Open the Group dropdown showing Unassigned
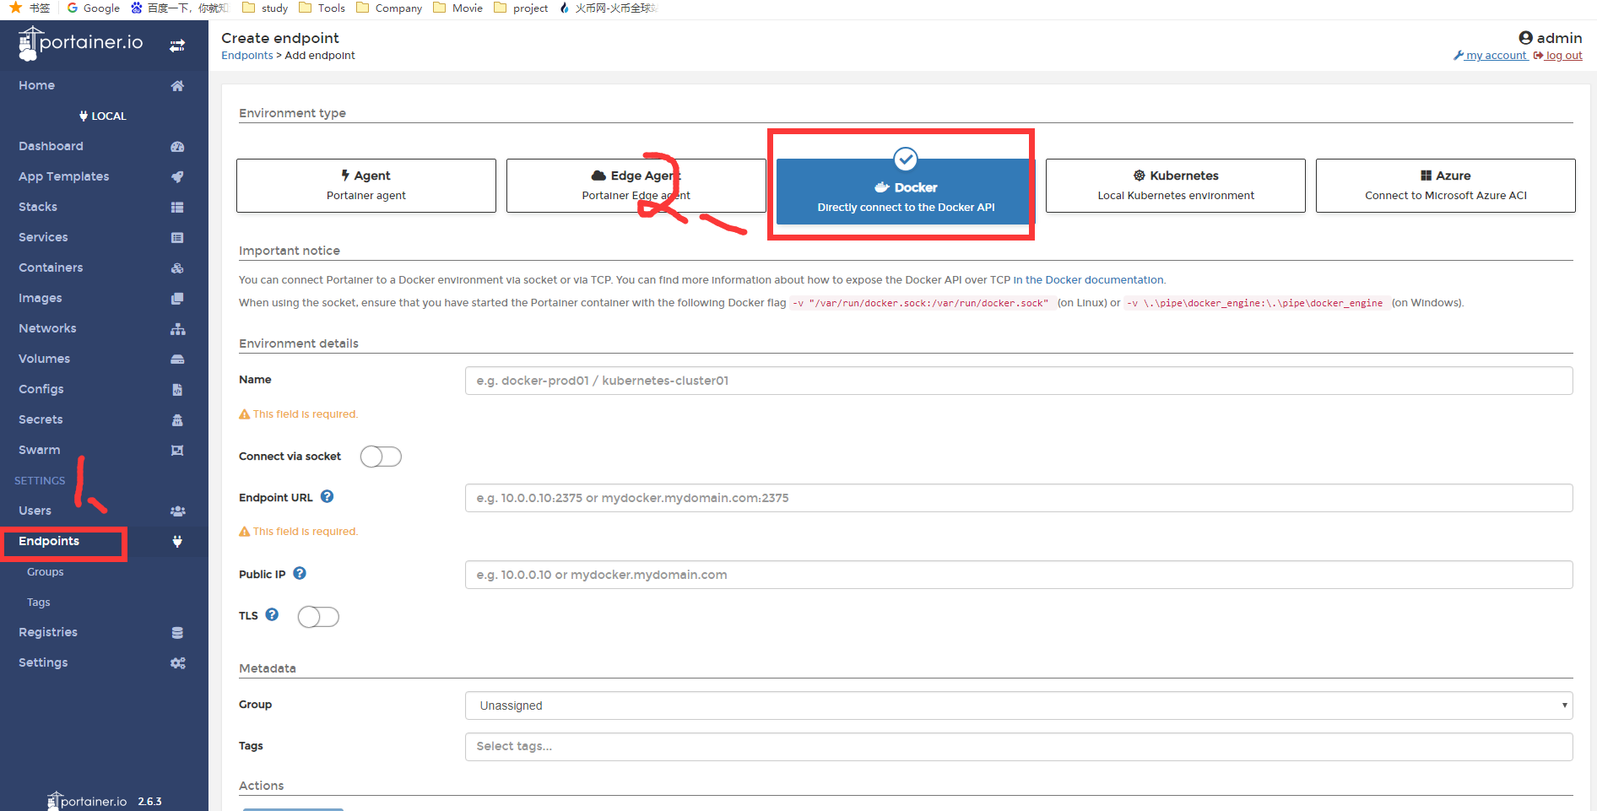This screenshot has height=811, width=1597. 1019,706
